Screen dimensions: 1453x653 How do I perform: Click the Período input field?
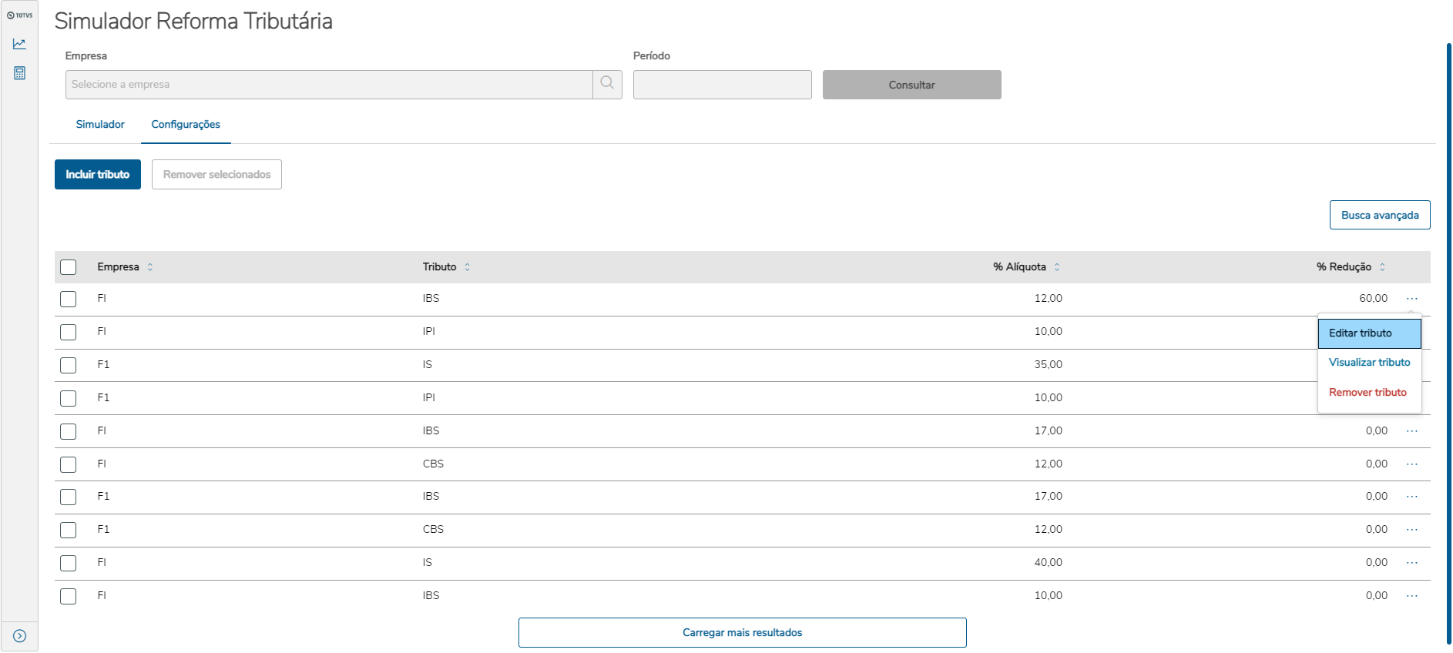[722, 85]
